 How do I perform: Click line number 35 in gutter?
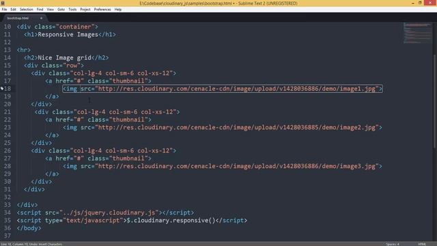pyautogui.click(x=8, y=220)
